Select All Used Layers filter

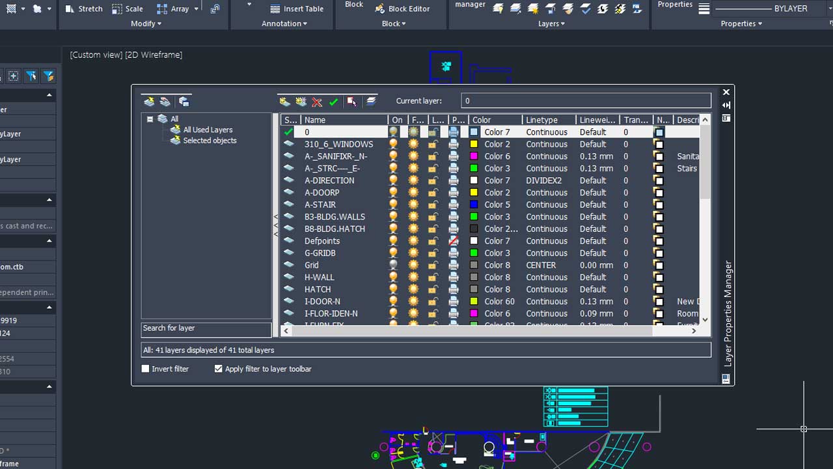coord(207,130)
